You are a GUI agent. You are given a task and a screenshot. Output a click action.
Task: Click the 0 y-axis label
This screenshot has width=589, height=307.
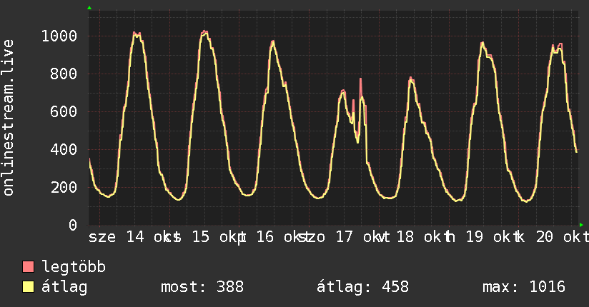[73, 225]
